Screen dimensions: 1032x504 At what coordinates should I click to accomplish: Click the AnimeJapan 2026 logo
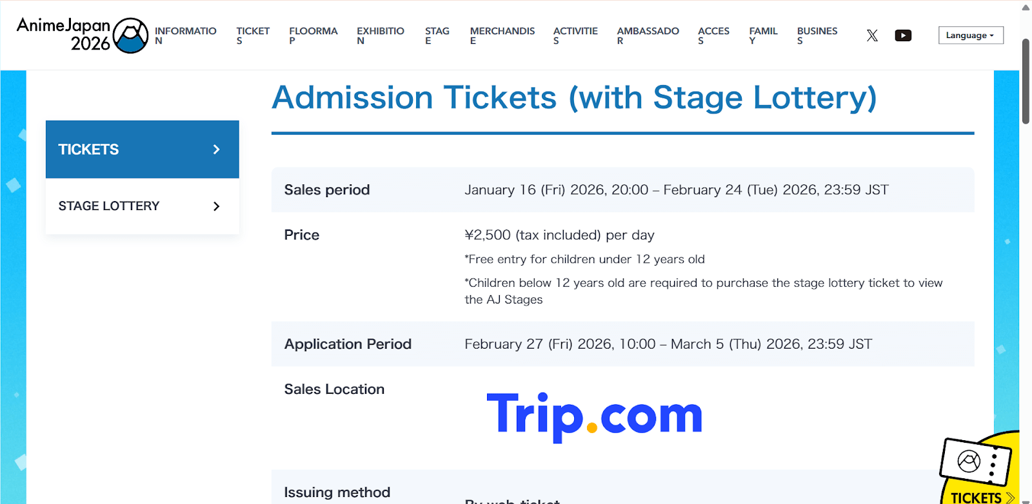pos(82,35)
